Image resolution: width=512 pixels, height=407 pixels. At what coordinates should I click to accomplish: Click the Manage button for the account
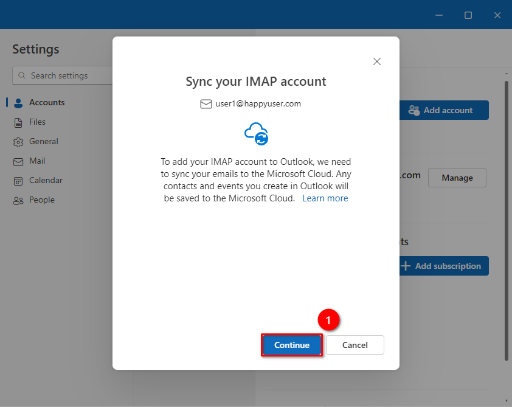(x=457, y=178)
